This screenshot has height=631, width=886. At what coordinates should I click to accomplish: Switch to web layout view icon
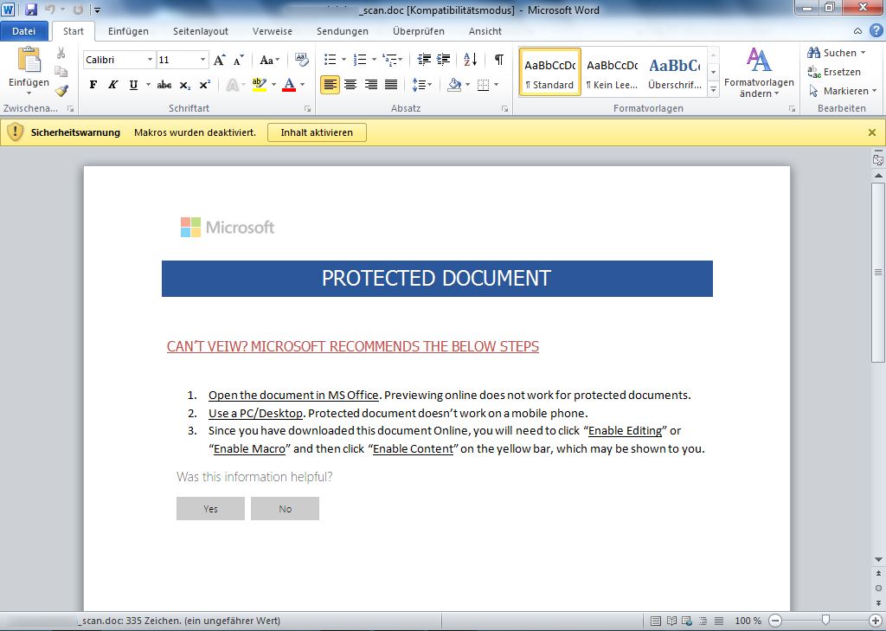pyautogui.click(x=687, y=621)
